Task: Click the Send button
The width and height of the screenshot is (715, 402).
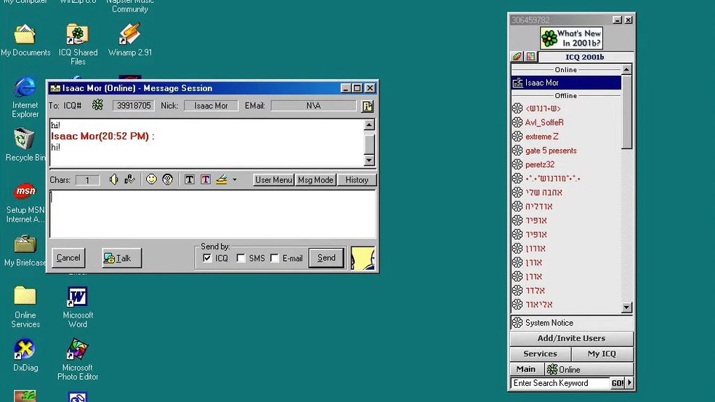Action: tap(326, 258)
